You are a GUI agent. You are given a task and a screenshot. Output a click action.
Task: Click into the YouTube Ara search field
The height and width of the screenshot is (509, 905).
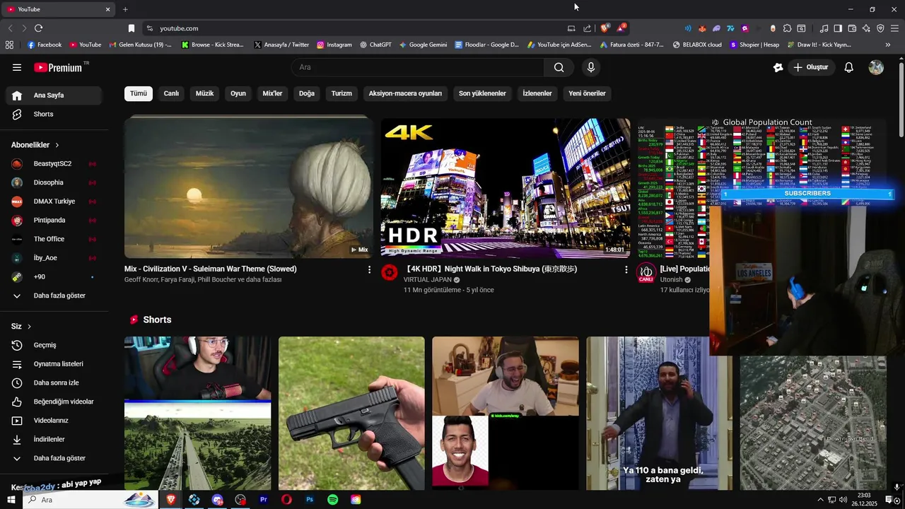click(417, 67)
